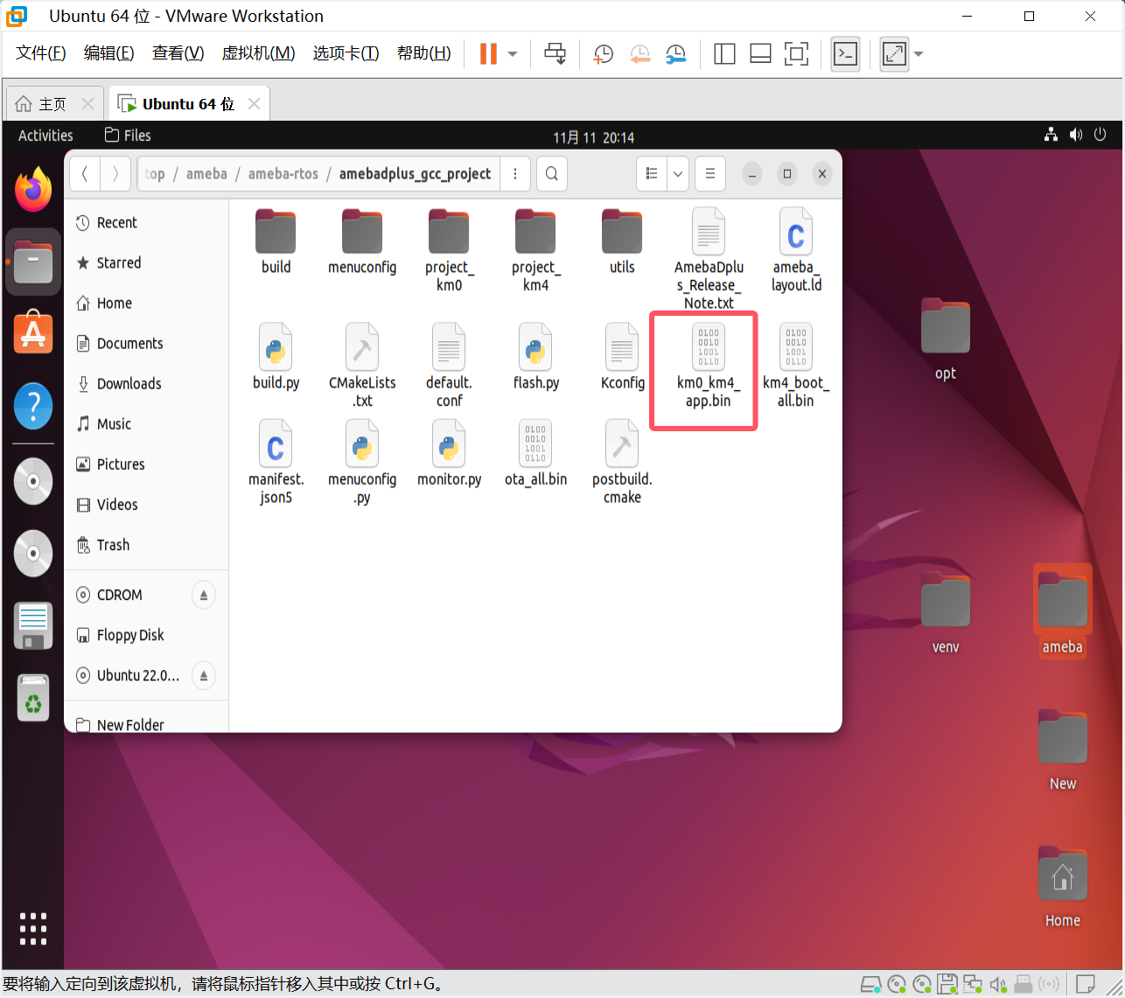Adjust system volume from the top bar

pos(1076,136)
